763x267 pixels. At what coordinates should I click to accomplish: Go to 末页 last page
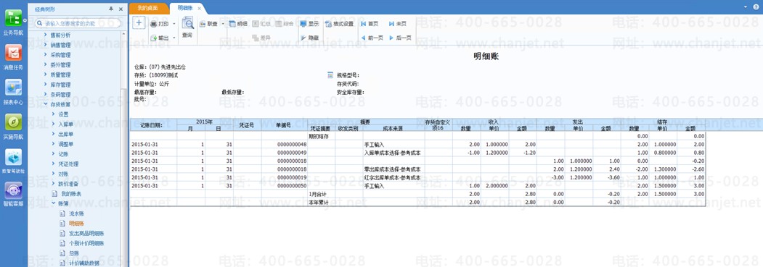click(x=397, y=24)
